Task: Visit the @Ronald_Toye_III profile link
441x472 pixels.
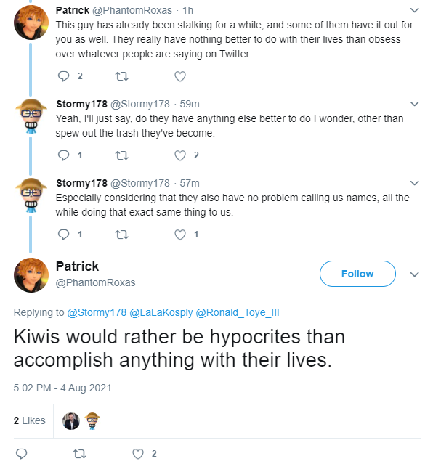Action: [238, 312]
